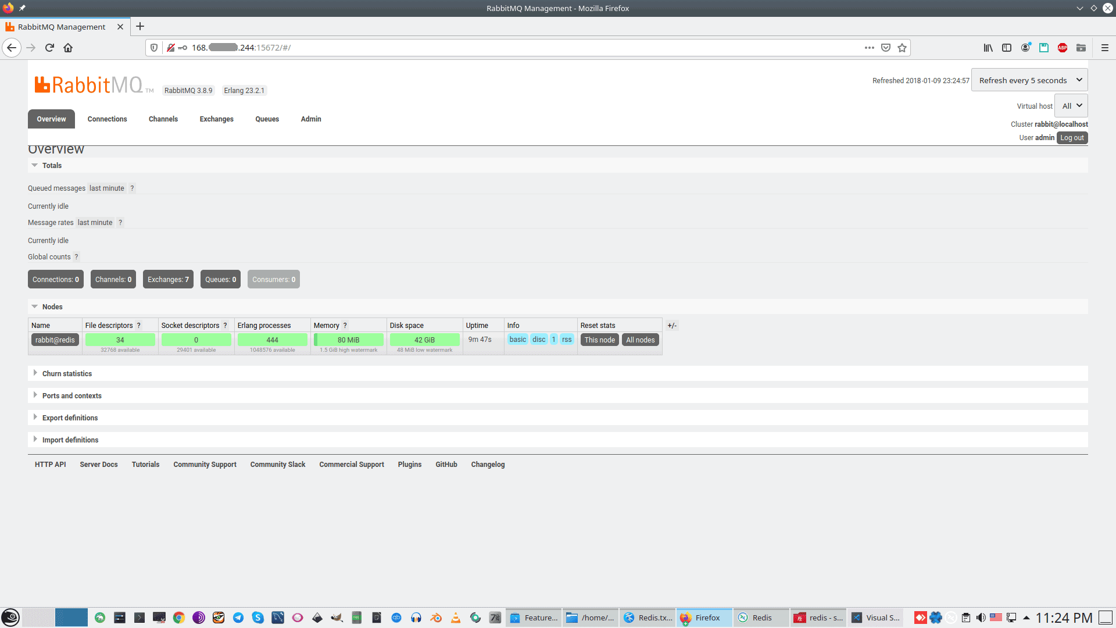Toggle Queued messages last minute range
This screenshot has height=628, width=1116.
tap(106, 188)
